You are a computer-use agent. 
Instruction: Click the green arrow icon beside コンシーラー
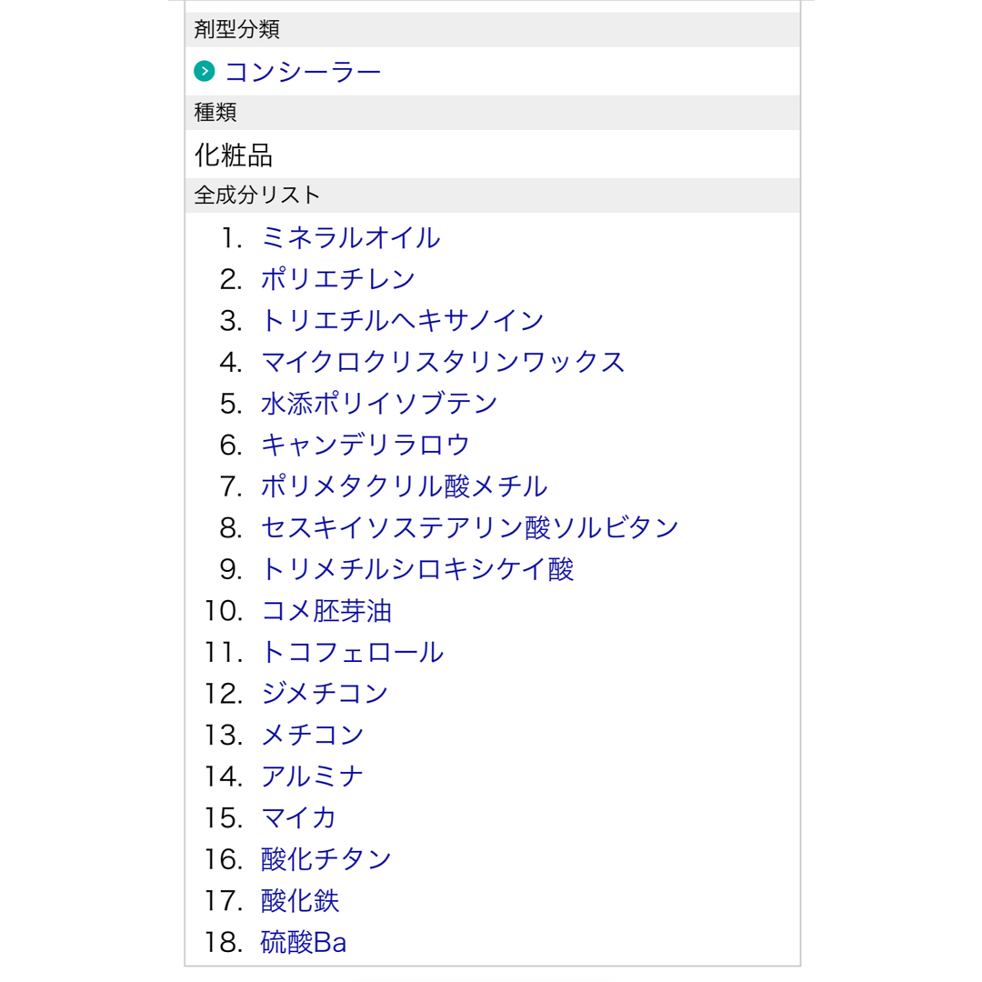[205, 72]
